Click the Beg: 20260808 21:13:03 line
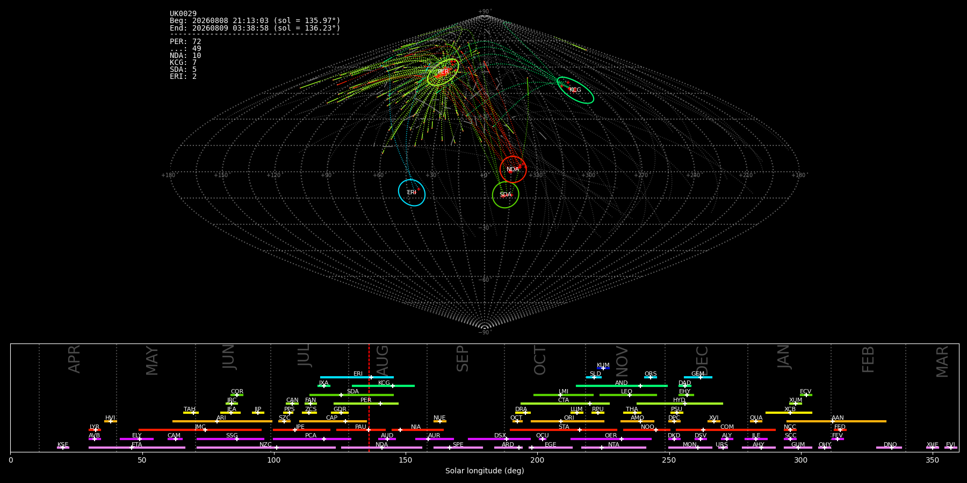 point(255,21)
